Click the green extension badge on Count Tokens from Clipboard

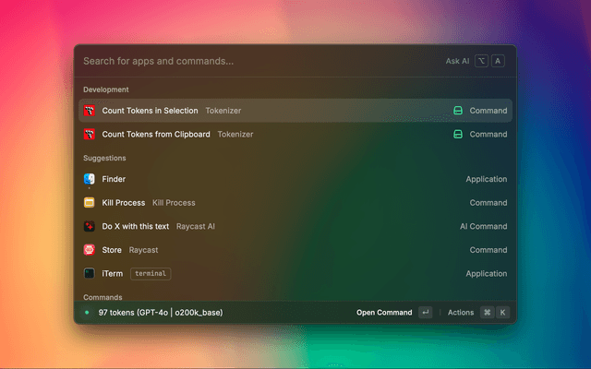click(457, 135)
